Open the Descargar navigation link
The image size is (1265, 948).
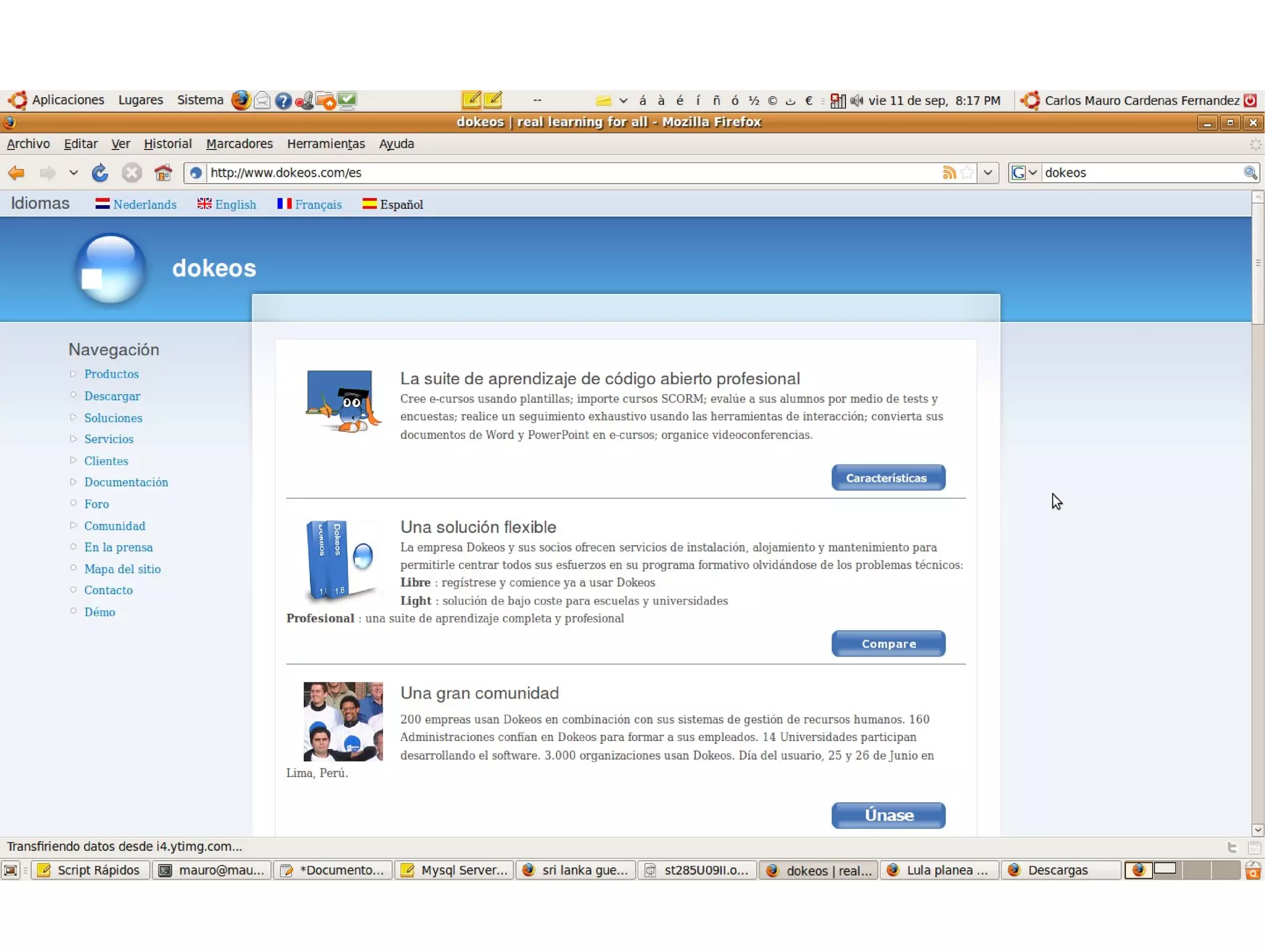click(112, 396)
